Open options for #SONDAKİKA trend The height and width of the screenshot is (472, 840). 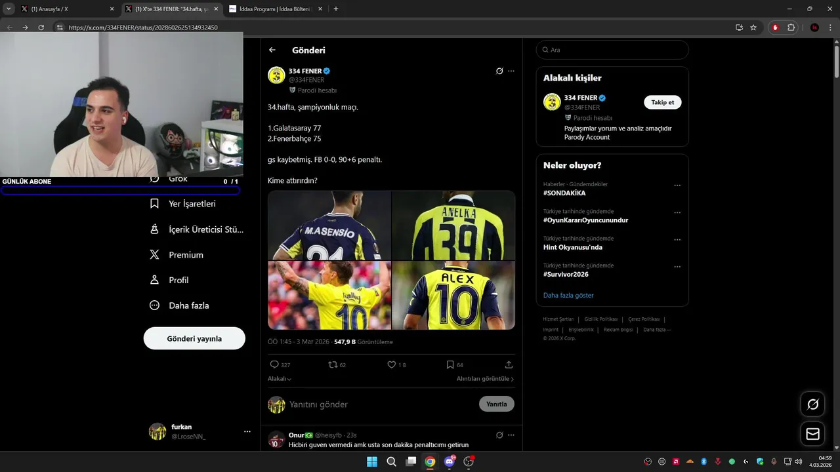pyautogui.click(x=677, y=186)
